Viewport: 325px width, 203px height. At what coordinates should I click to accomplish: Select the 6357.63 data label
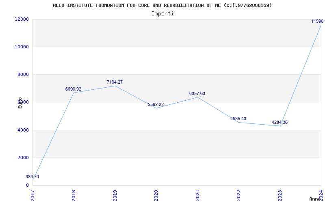click(x=197, y=93)
